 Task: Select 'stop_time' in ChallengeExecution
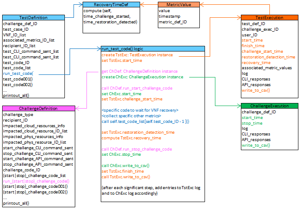(252, 123)
